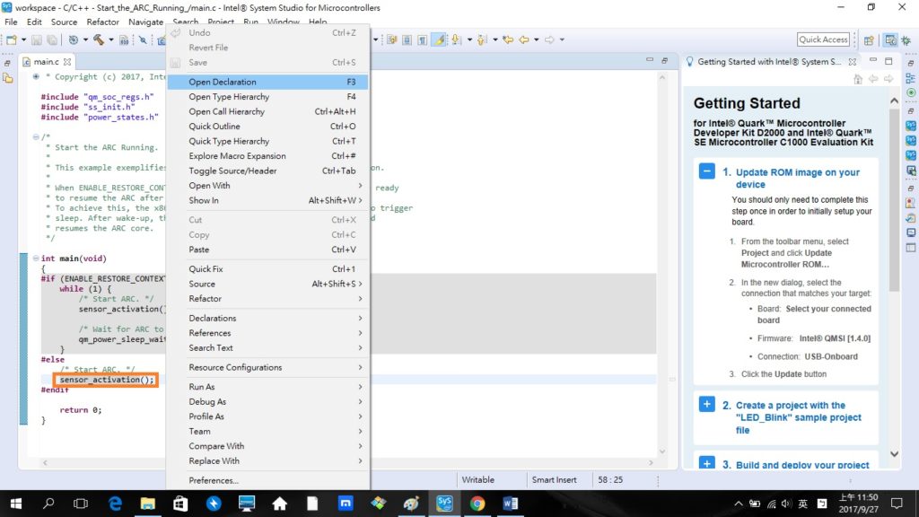Open Windows Start menu
The image size is (919, 517).
point(16,504)
